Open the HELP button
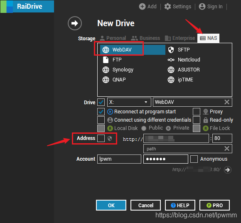This screenshot has height=223, width=241. 180,205
